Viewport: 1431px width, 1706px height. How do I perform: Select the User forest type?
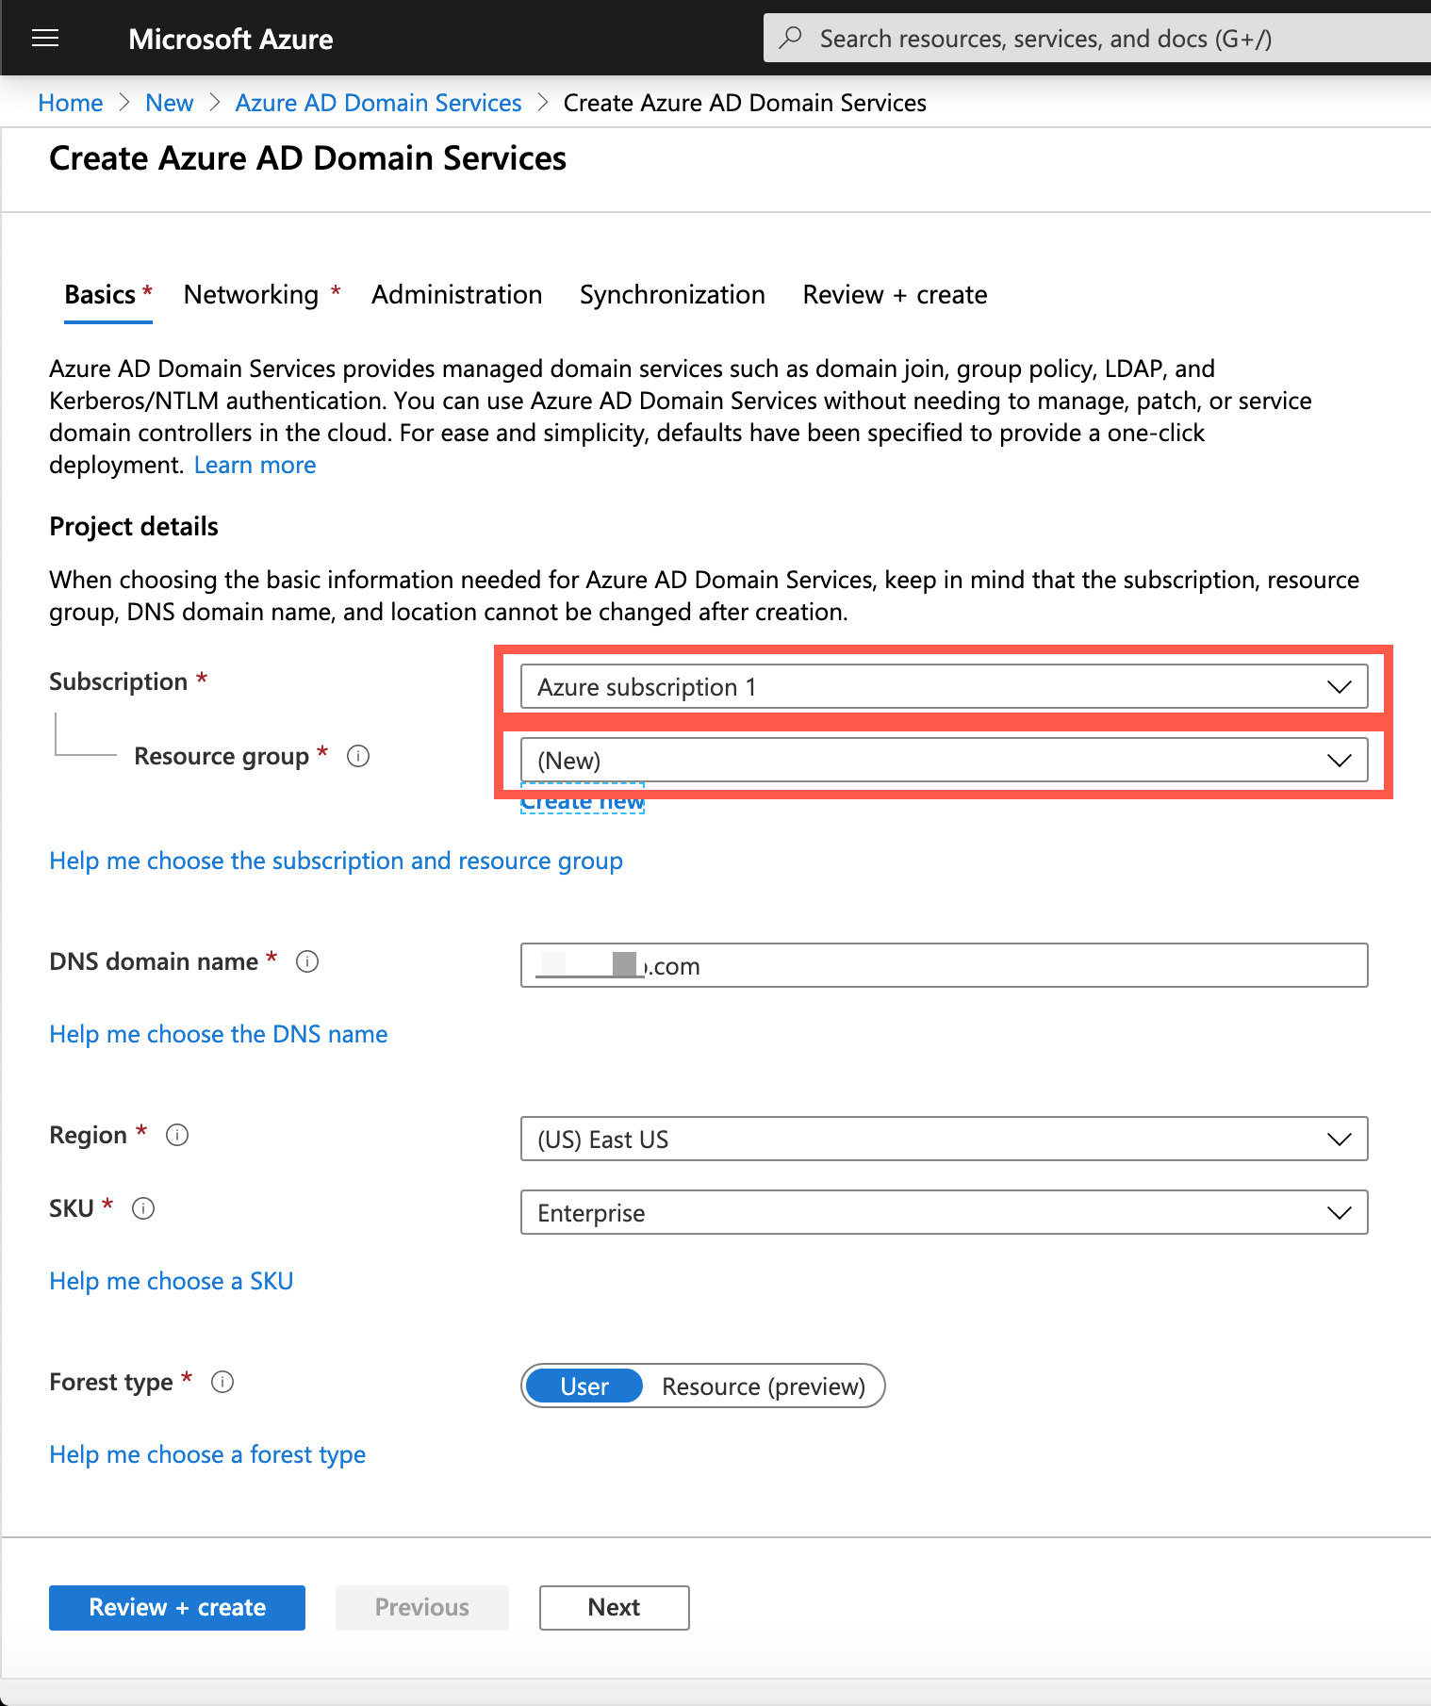[x=584, y=1386]
